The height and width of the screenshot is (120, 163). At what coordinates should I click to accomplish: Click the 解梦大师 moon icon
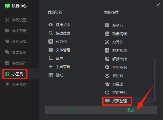click(107, 59)
